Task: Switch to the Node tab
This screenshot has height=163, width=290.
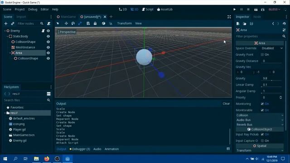Action: (257, 17)
